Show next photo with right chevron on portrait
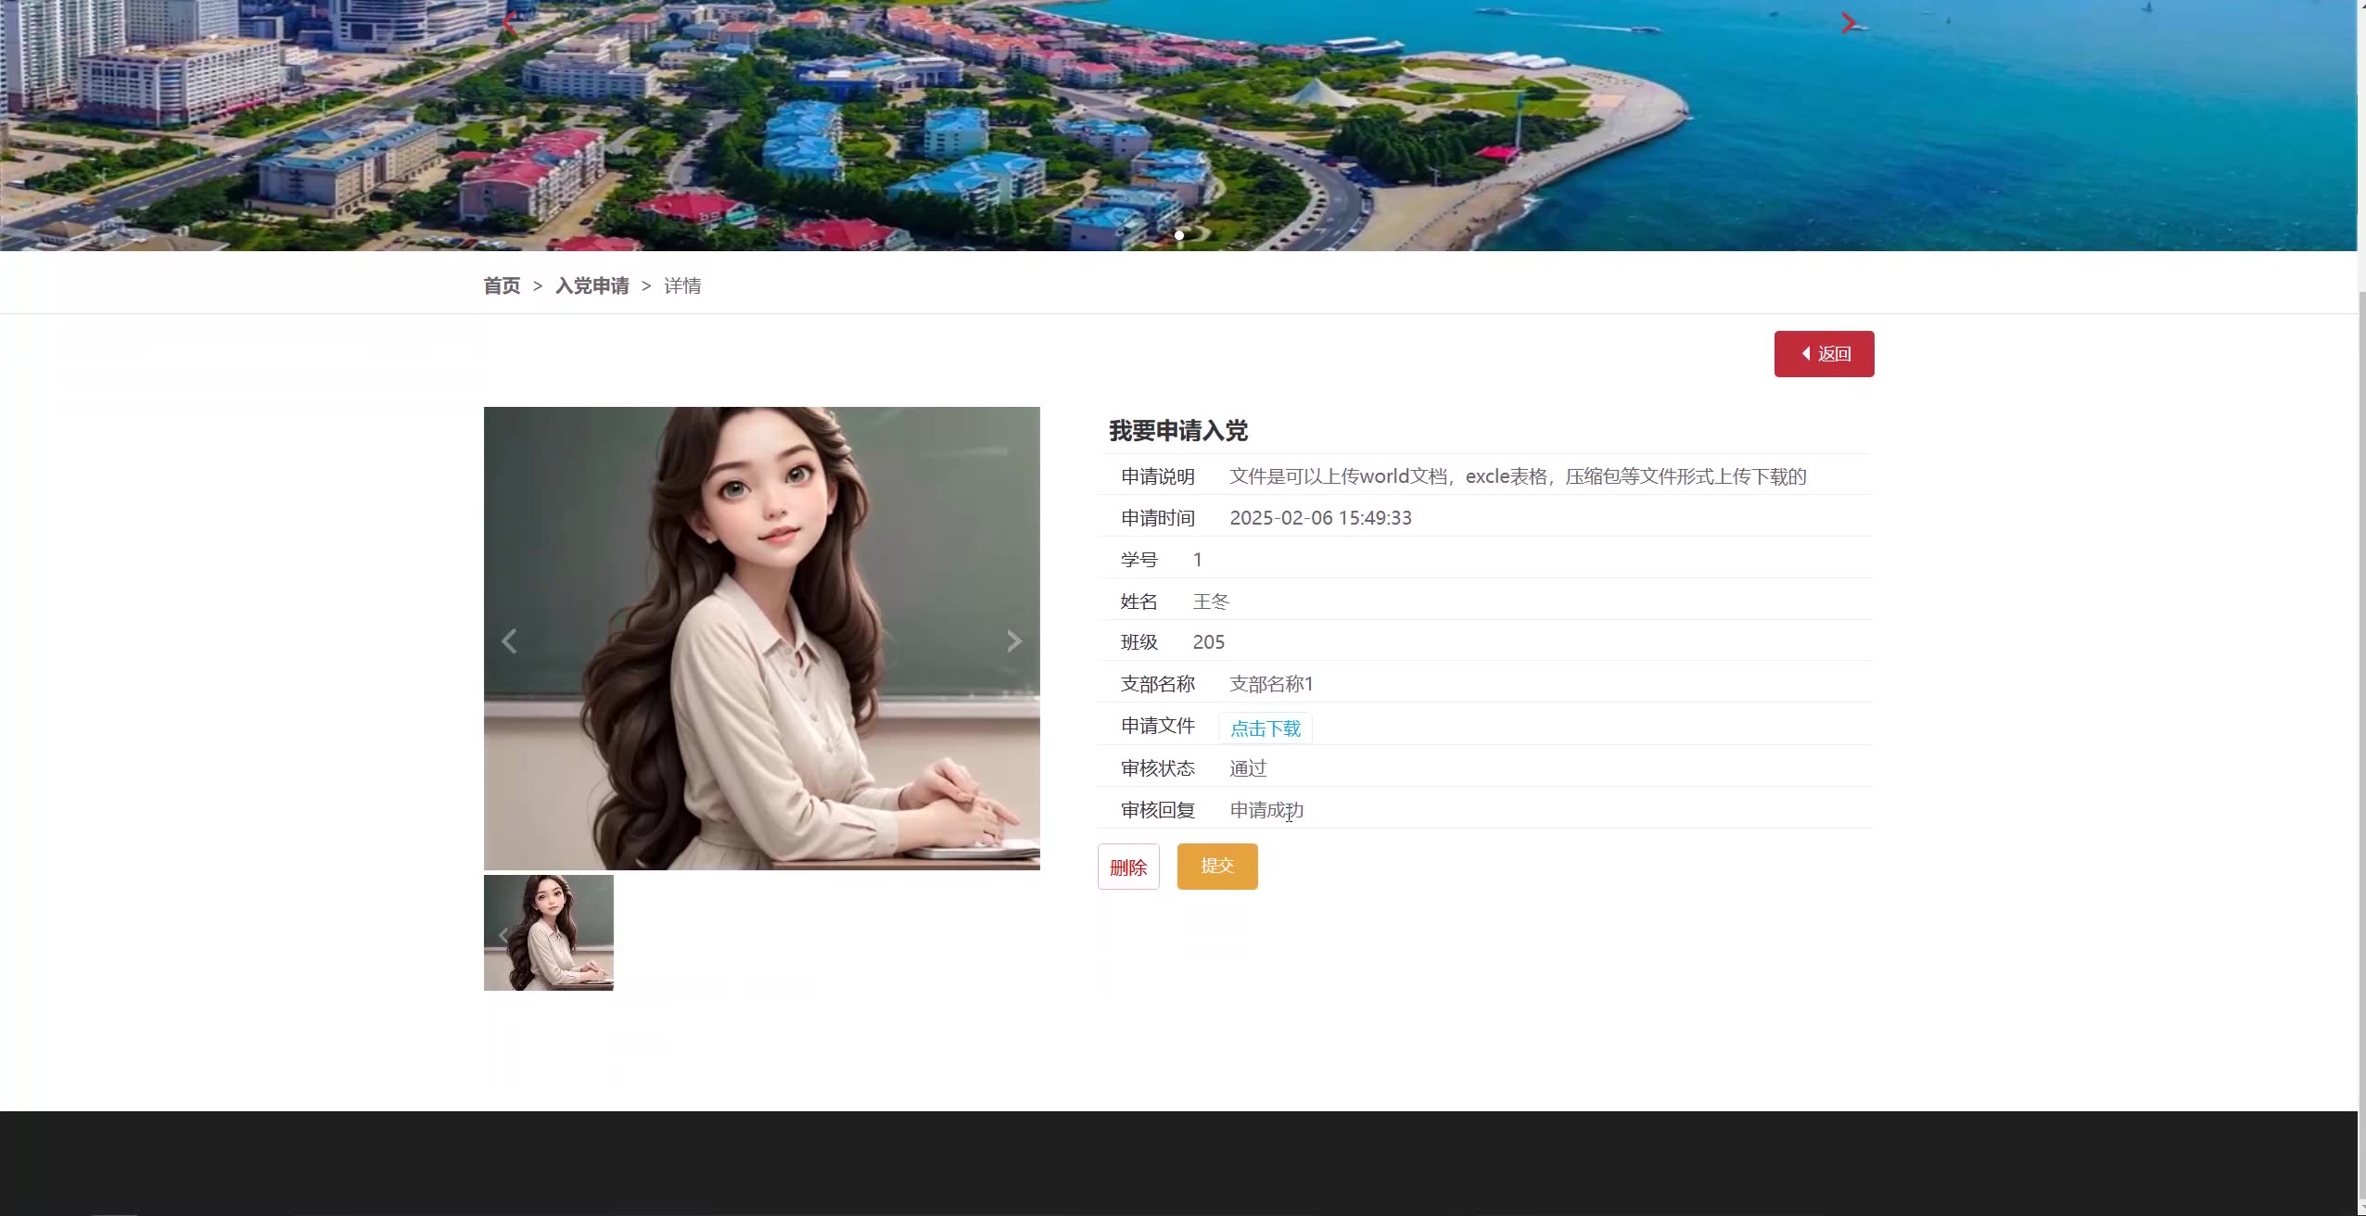2366x1216 pixels. 1013,640
